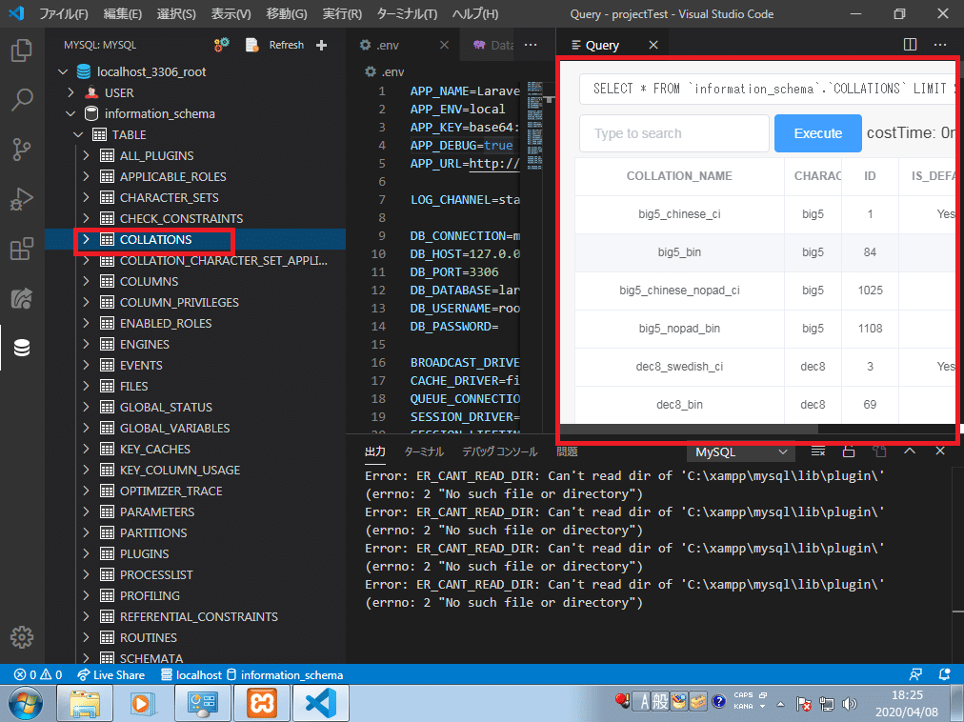Expand the ALL_PLUGINS table
This screenshot has width=964, height=722.
pyautogui.click(x=86, y=155)
